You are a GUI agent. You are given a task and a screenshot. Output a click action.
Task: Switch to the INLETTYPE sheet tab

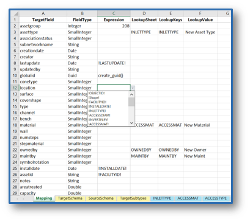(x=162, y=198)
